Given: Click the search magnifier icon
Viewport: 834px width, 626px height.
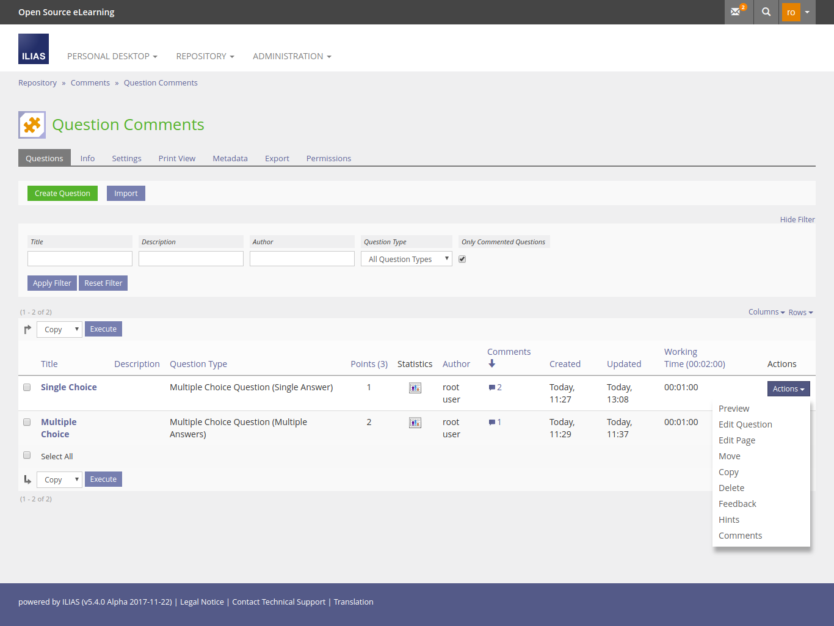Looking at the screenshot, I should tap(766, 12).
